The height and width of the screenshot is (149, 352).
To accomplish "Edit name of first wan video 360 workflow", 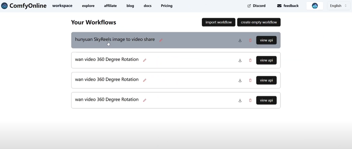I will coord(145,60).
